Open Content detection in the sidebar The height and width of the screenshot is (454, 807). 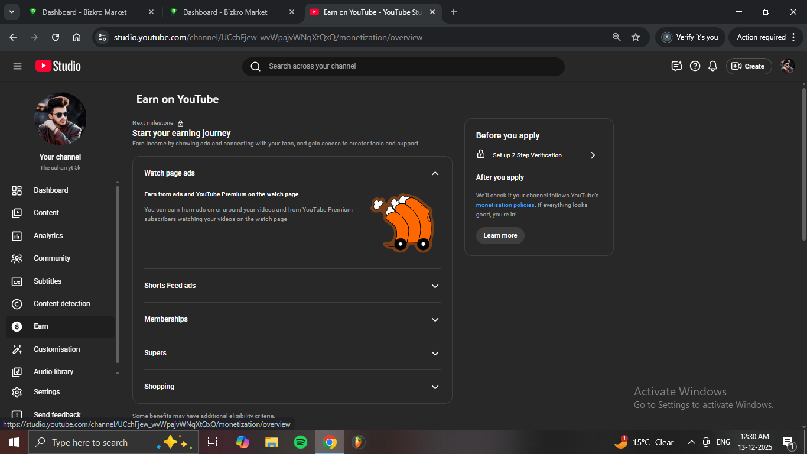click(x=62, y=304)
